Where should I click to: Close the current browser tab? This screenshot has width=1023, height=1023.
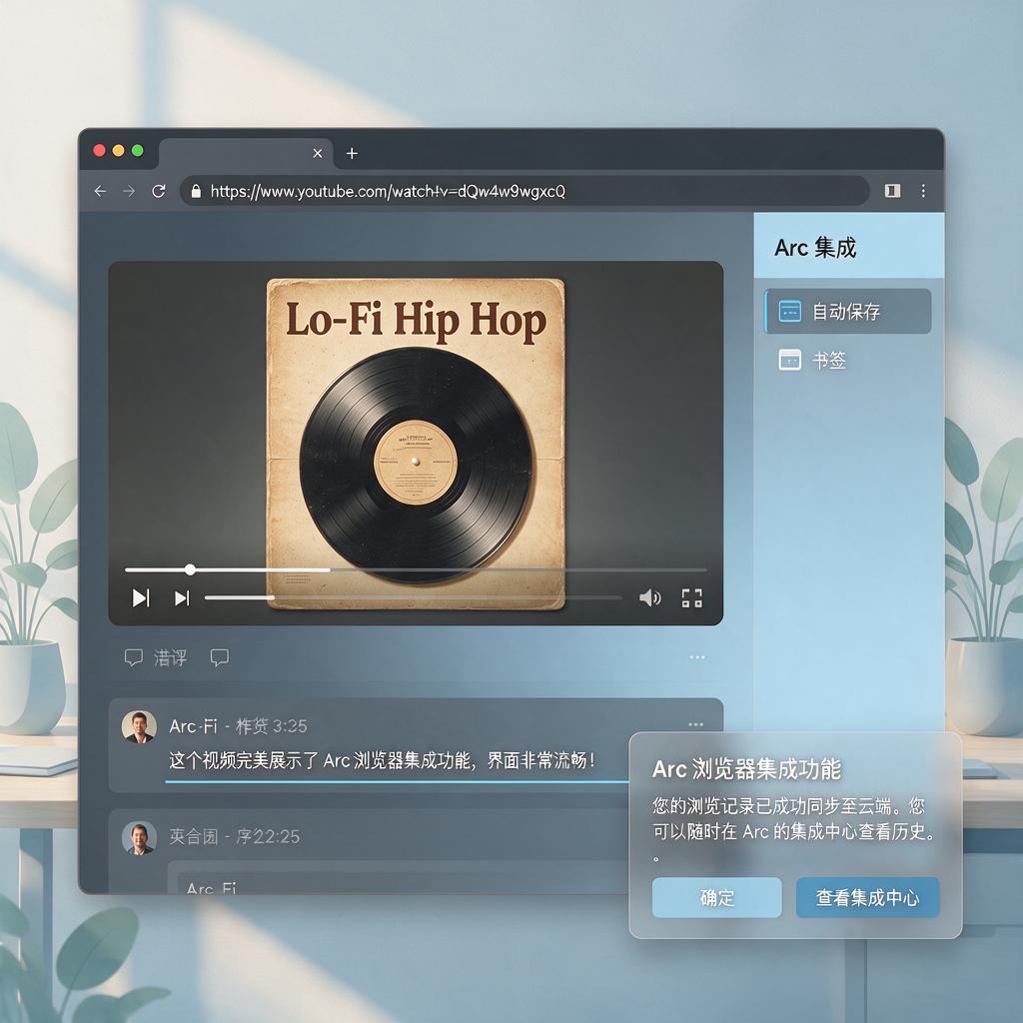pos(318,153)
